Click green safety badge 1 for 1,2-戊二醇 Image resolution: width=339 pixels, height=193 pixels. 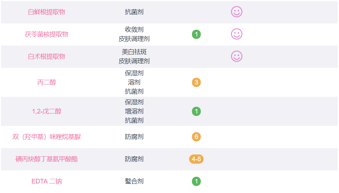pos(196,111)
